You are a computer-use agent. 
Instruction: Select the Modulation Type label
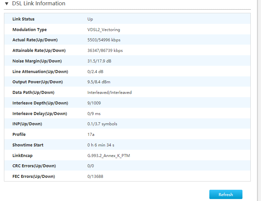pyautogui.click(x=29, y=29)
